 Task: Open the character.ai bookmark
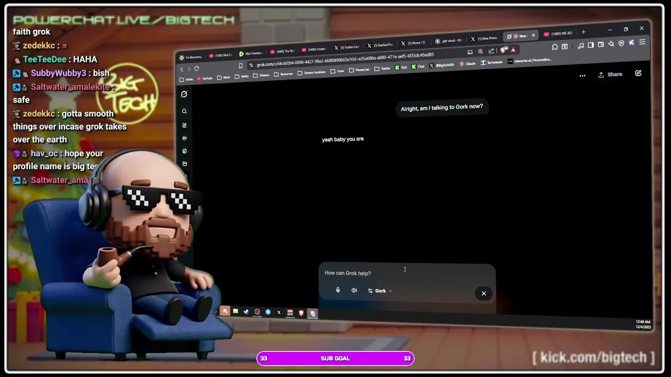click(x=529, y=60)
